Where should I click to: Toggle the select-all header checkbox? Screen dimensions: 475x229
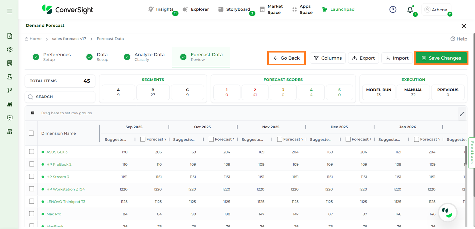pyautogui.click(x=31, y=133)
